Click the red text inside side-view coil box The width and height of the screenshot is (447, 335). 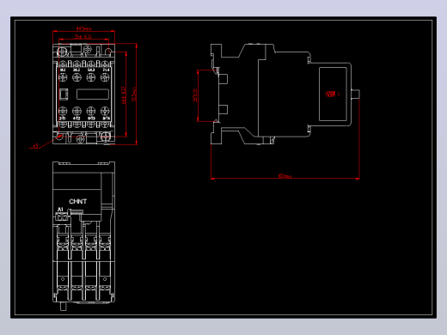(332, 94)
